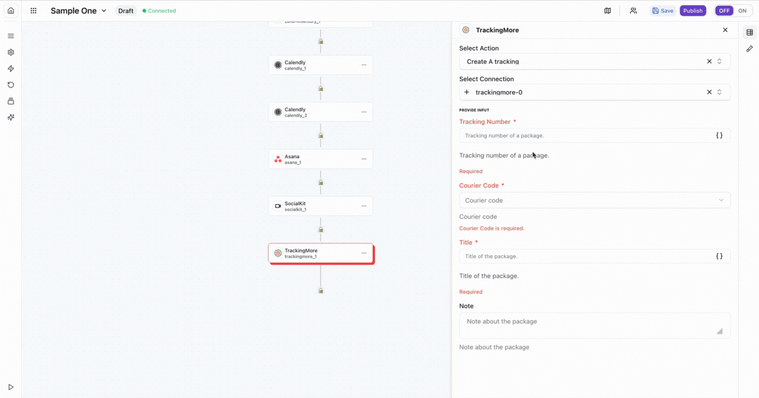The height and width of the screenshot is (398, 759).
Task: Open the archive icon in the left sidebar
Action: [10, 101]
